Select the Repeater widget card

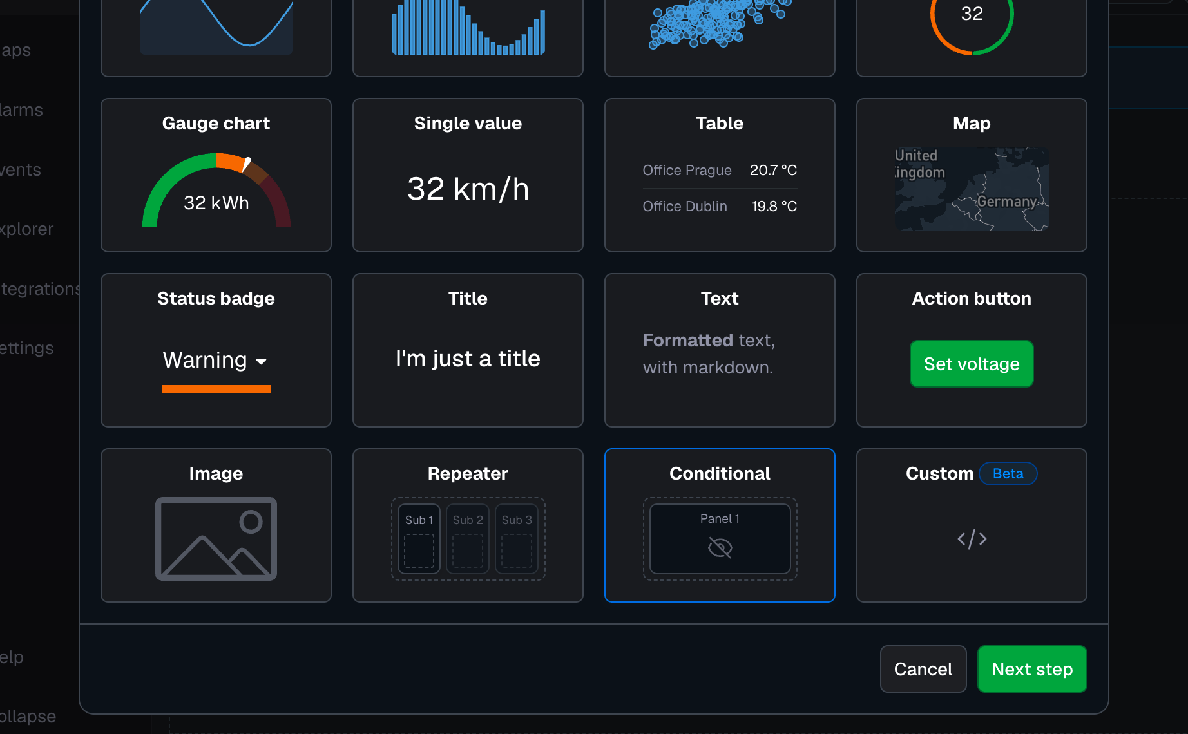coord(468,525)
